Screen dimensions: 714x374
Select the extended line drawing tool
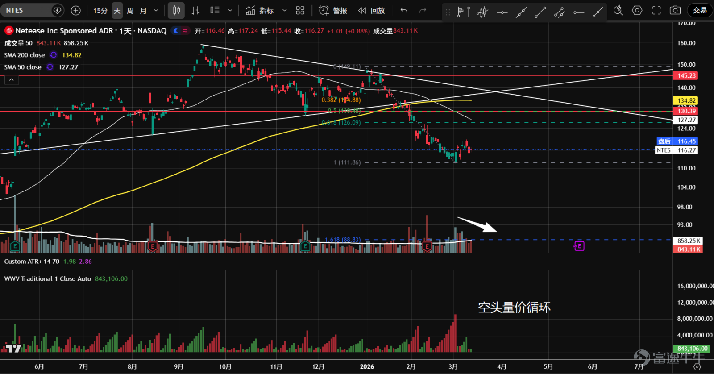(x=521, y=12)
